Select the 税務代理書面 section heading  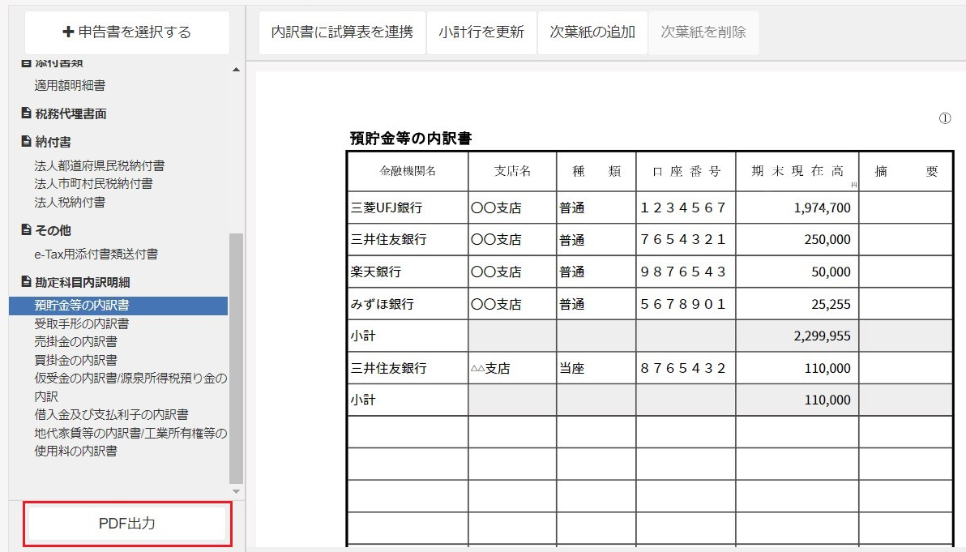pos(71,114)
